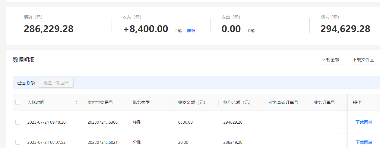380x148 pixels.
Task: Click the 下载全部 button
Action: tap(331, 59)
